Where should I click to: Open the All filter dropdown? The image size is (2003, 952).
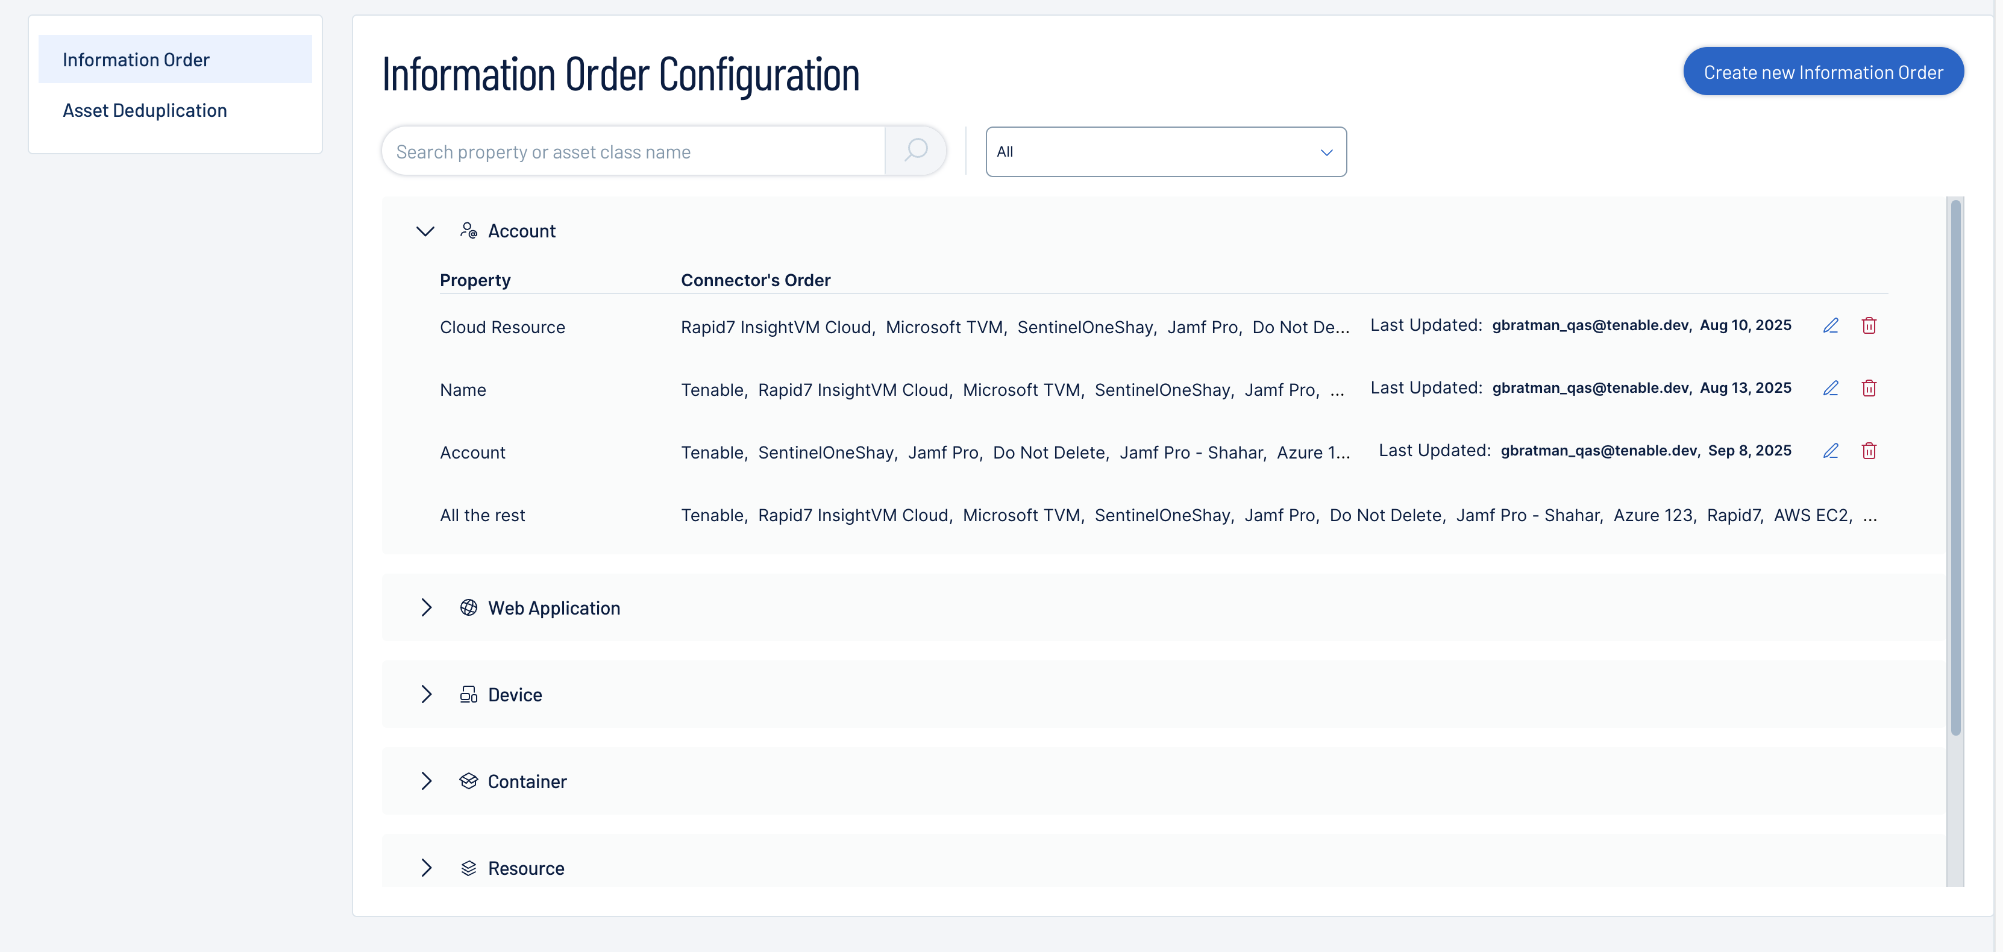(x=1165, y=152)
